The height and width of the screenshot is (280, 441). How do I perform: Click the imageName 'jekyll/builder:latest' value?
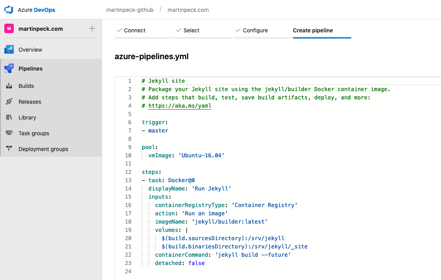230,221
